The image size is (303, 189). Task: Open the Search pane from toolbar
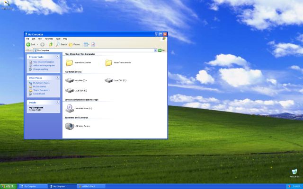point(62,44)
